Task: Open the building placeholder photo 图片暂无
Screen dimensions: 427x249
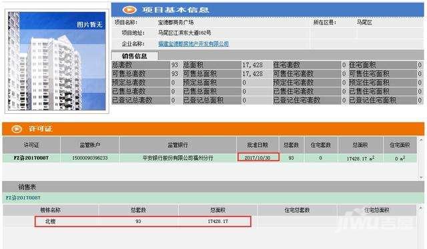Action: coord(57,61)
